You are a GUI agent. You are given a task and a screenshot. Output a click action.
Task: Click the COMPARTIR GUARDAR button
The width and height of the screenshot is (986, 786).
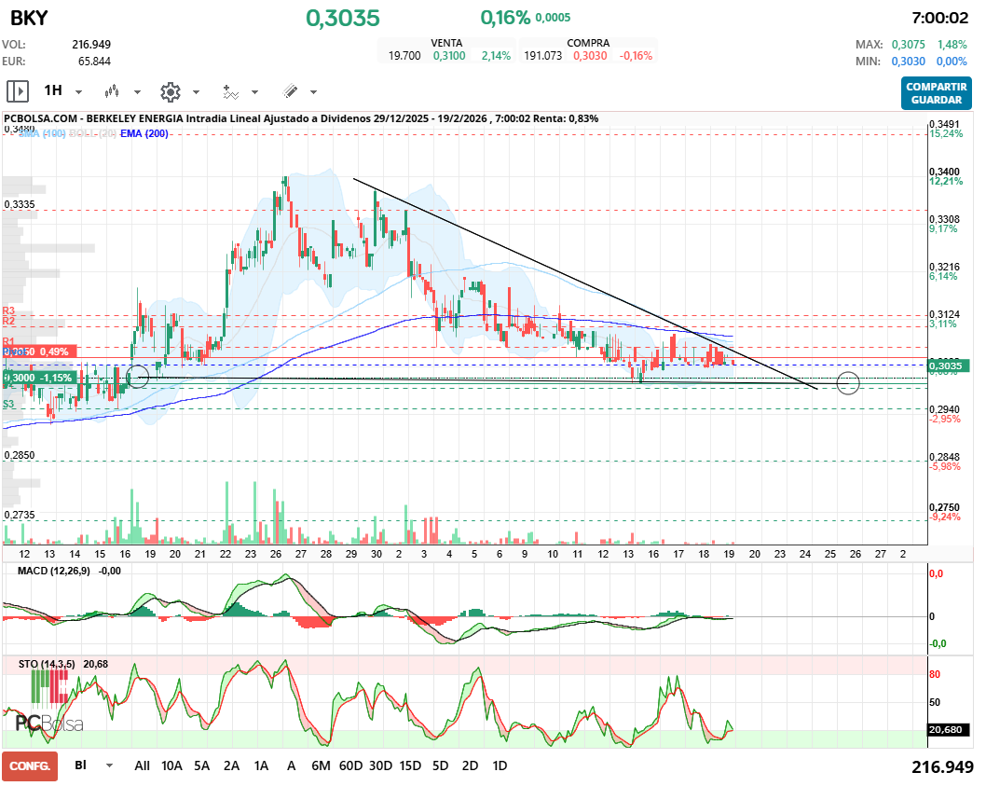tap(937, 93)
